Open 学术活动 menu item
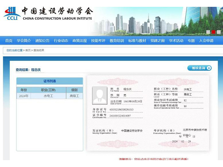Viewport: 223px width, 167px height. pyautogui.click(x=176, y=40)
